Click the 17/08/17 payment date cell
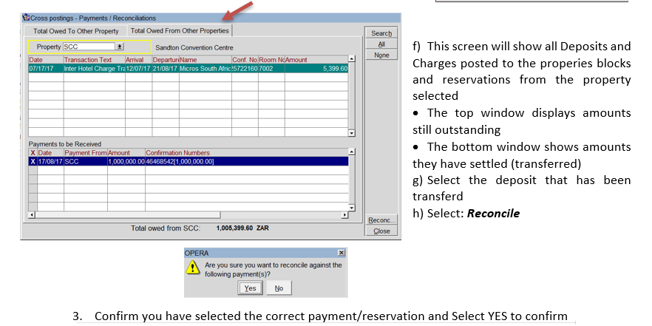This screenshot has height=326, width=652. pos(50,161)
